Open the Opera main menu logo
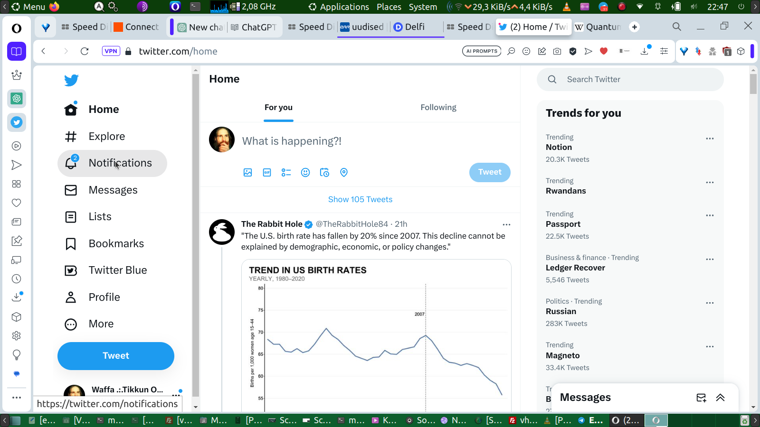 [17, 28]
